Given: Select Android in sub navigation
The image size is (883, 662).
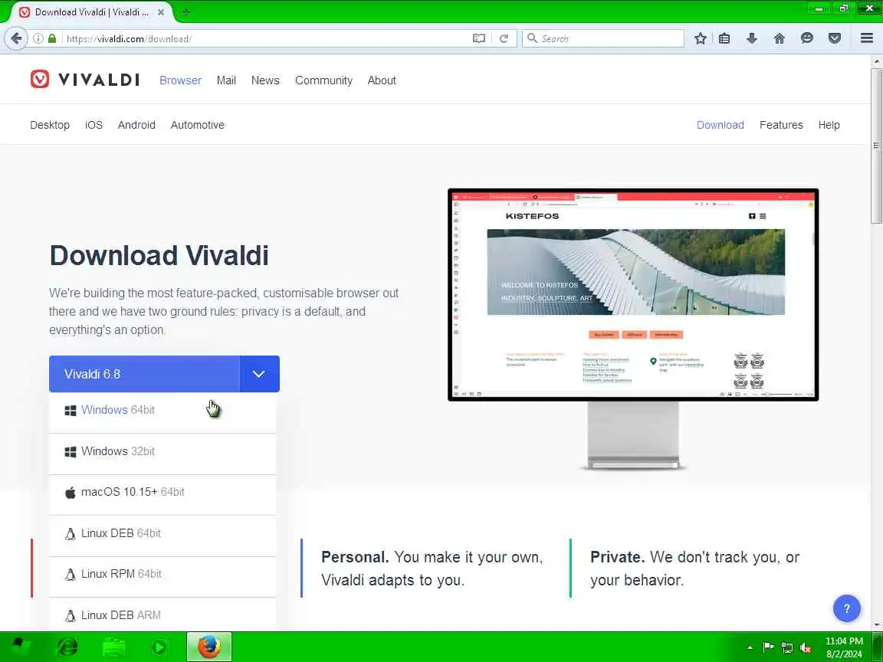Looking at the screenshot, I should point(136,125).
